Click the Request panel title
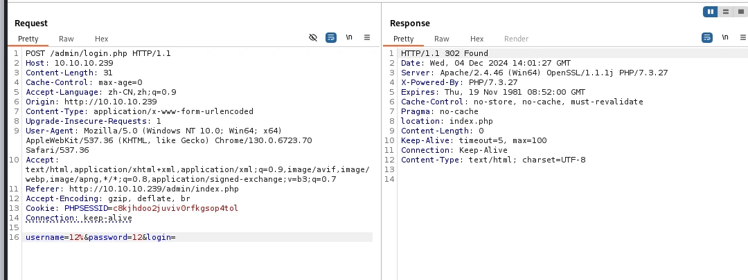The image size is (748, 280). click(x=31, y=24)
